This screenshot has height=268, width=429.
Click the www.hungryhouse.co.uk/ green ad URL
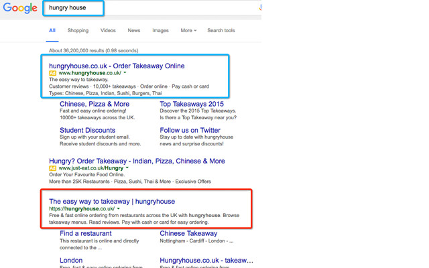coord(90,73)
